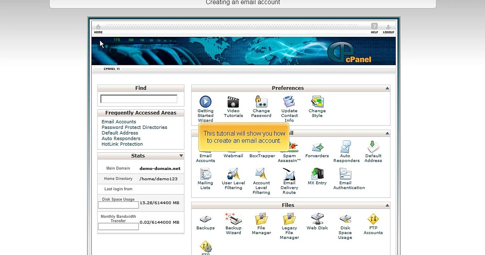Open the MX Entry icon
This screenshot has height=255, width=485.
click(x=317, y=174)
